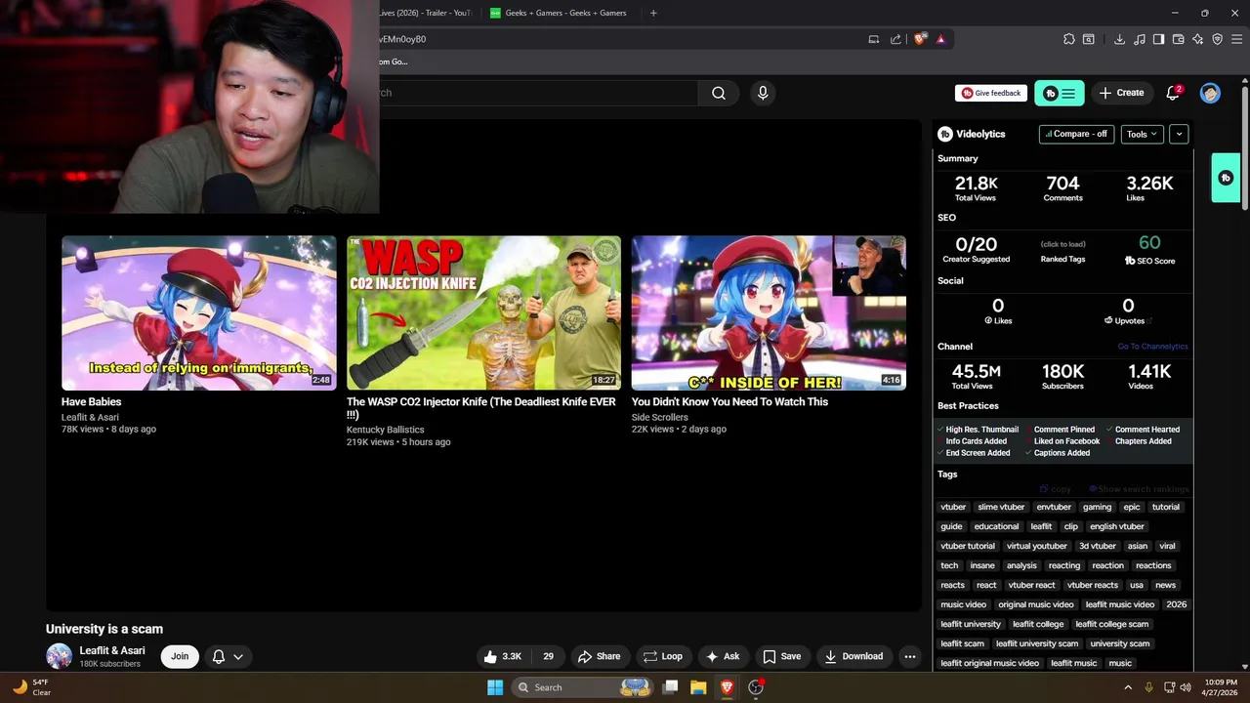
Task: Toggle the TubeBuddy menu button
Action: click(x=1060, y=93)
